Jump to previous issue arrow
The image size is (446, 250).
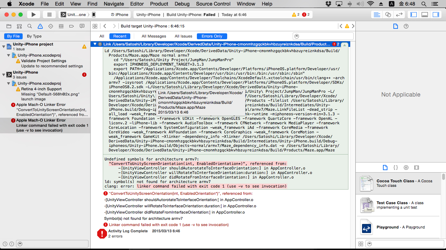pos(341,26)
